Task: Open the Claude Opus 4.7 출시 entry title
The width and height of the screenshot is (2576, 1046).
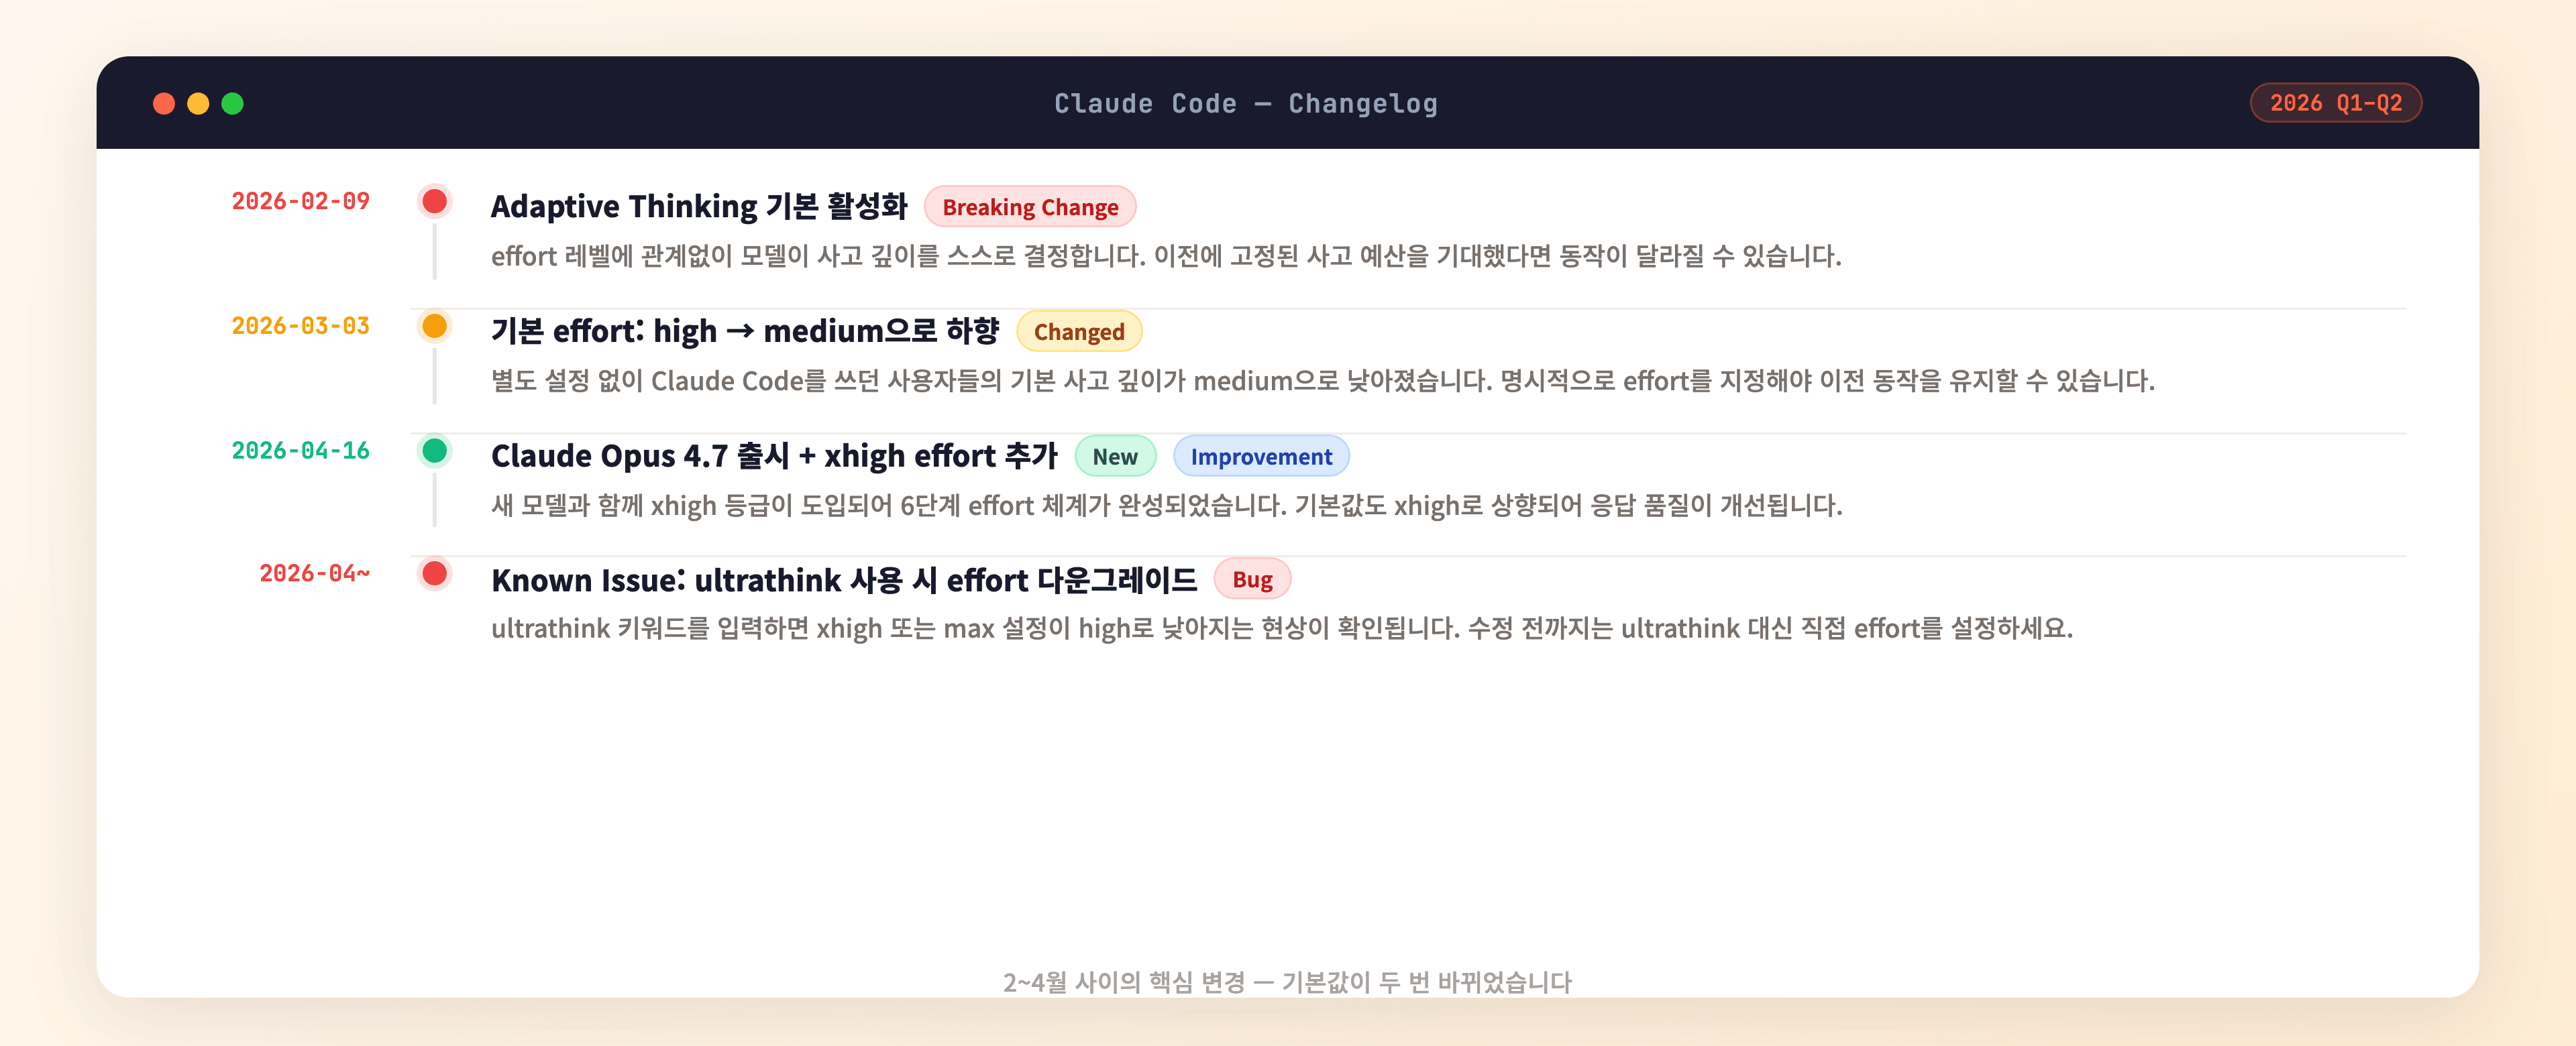Action: [x=774, y=456]
